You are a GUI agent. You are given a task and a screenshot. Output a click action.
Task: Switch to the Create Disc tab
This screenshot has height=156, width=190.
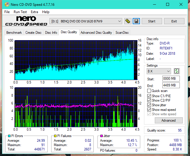coord(33,33)
